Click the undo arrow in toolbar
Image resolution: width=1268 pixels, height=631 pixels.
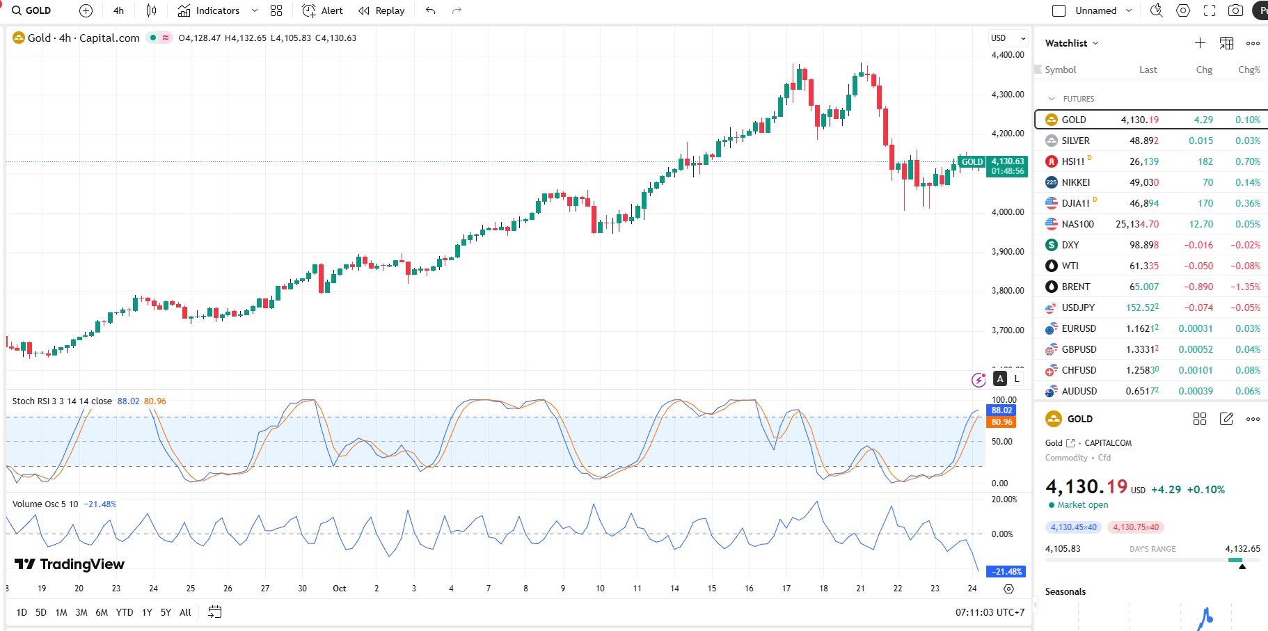click(431, 10)
